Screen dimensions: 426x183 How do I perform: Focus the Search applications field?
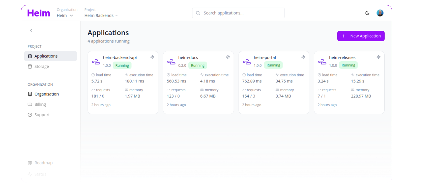(x=238, y=13)
